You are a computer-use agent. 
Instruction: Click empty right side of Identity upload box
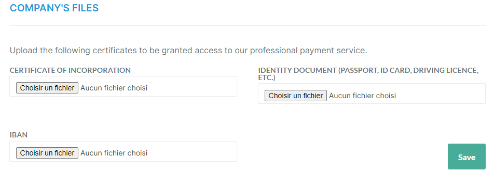click(441, 93)
